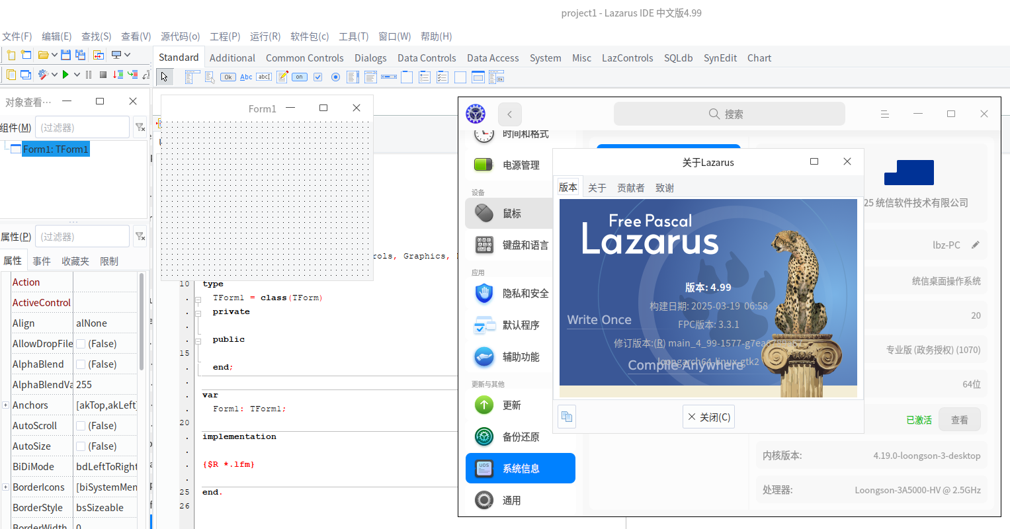Click the New Unit toolbar icon
Screen dimensions: 1010x529
tap(11, 55)
